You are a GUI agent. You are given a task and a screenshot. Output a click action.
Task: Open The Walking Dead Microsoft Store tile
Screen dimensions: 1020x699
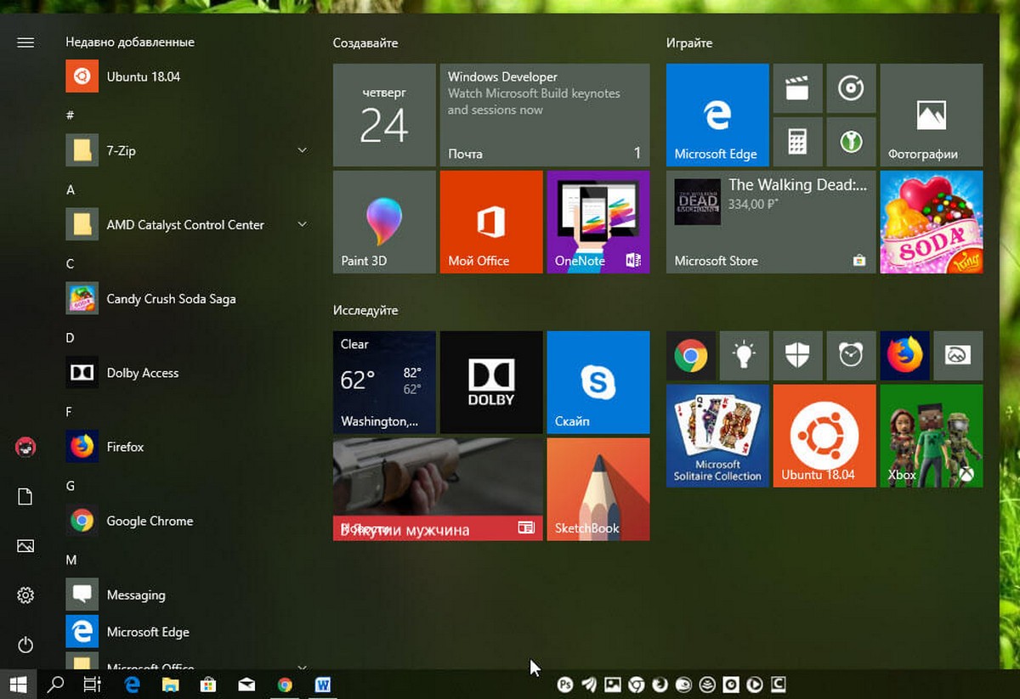point(771,222)
